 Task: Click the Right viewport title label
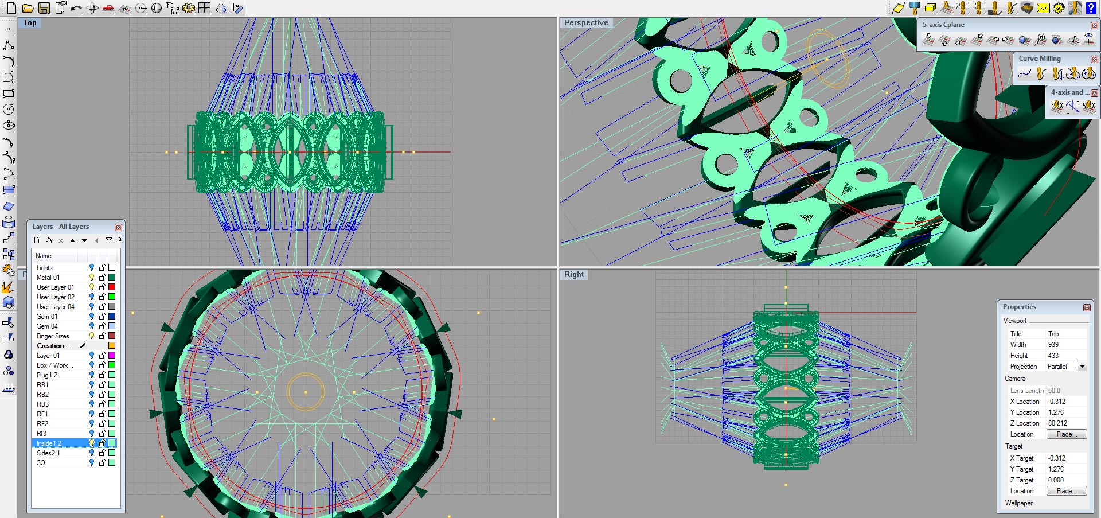pyautogui.click(x=573, y=275)
